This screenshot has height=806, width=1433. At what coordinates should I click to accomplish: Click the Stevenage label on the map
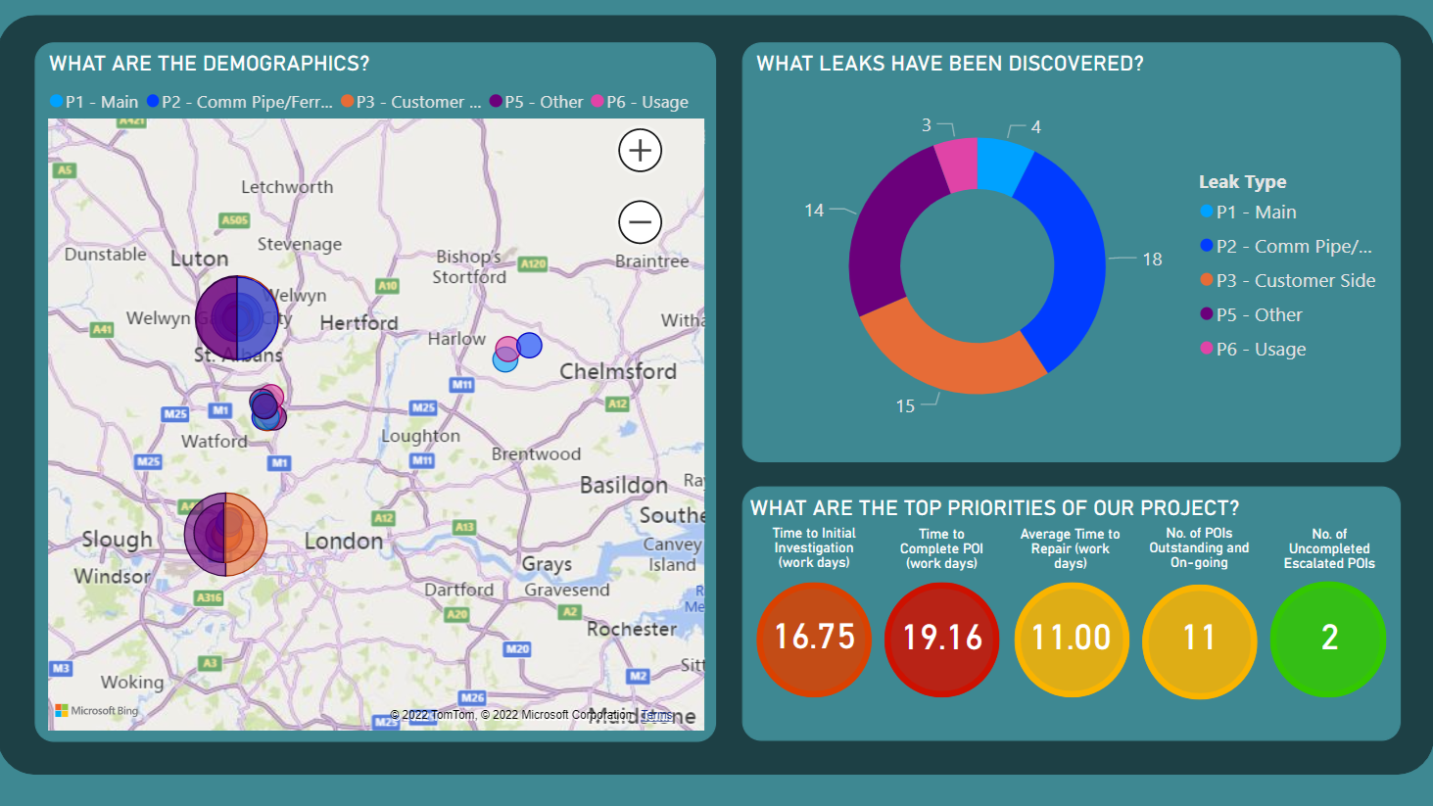[x=300, y=244]
